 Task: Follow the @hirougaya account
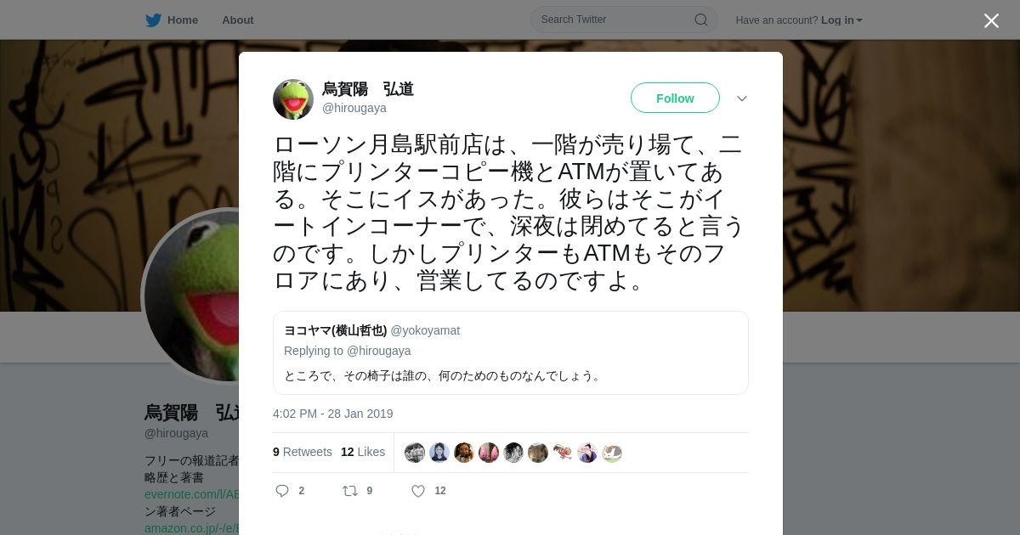point(675,99)
